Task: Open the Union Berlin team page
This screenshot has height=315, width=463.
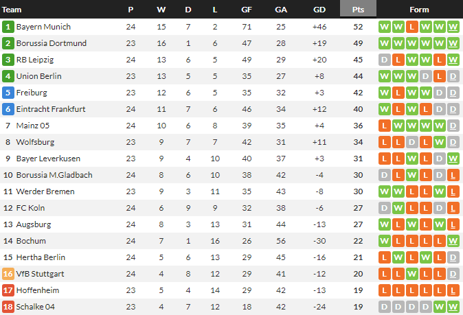Action: [40, 76]
